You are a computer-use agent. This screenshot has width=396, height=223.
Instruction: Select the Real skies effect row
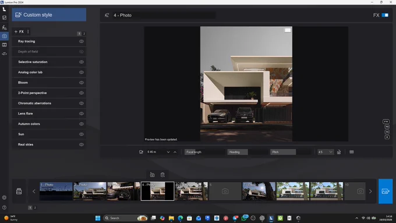49,145
